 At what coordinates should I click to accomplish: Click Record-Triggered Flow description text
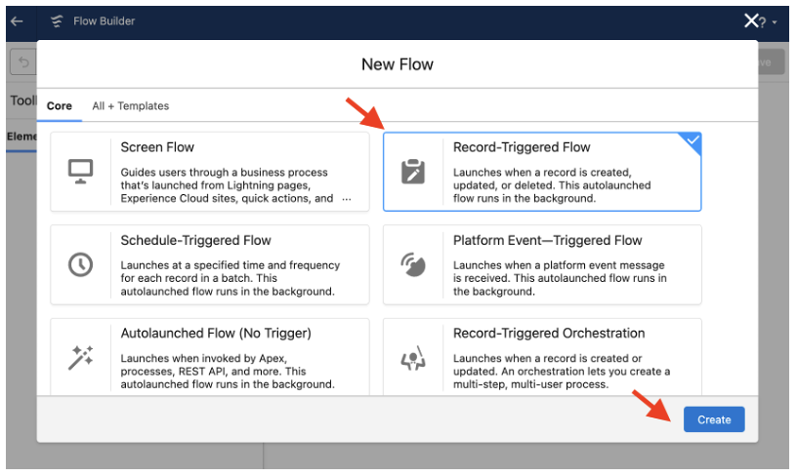coord(552,185)
